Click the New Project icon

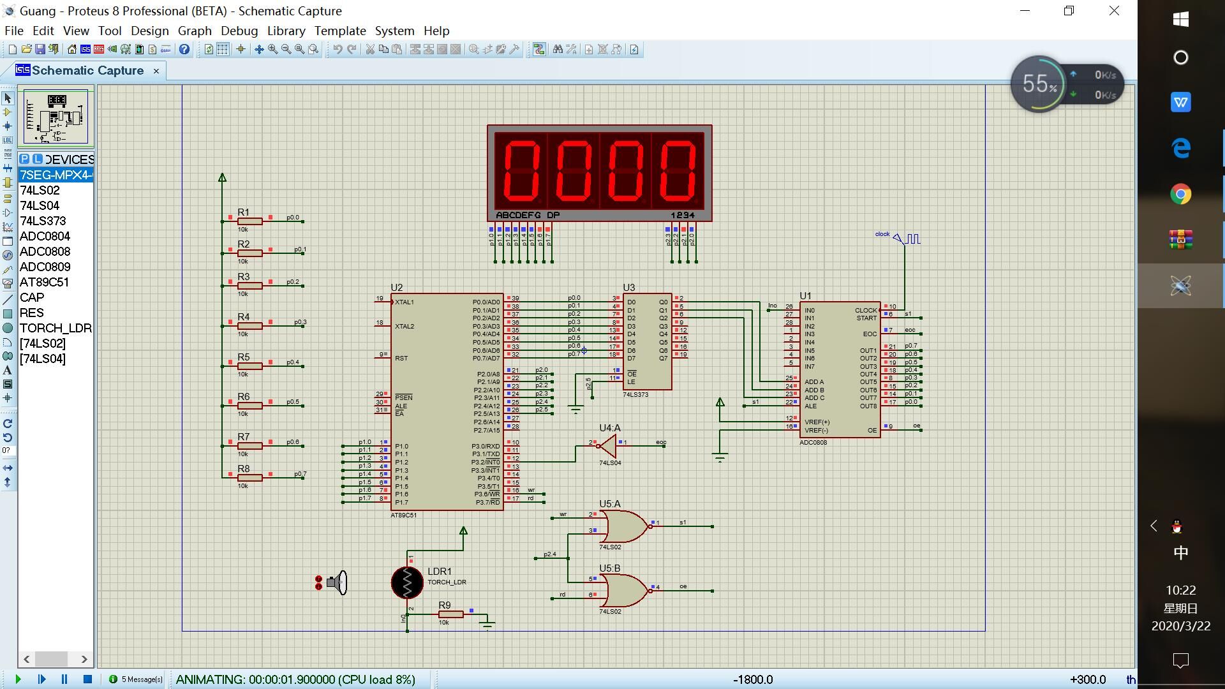point(12,49)
